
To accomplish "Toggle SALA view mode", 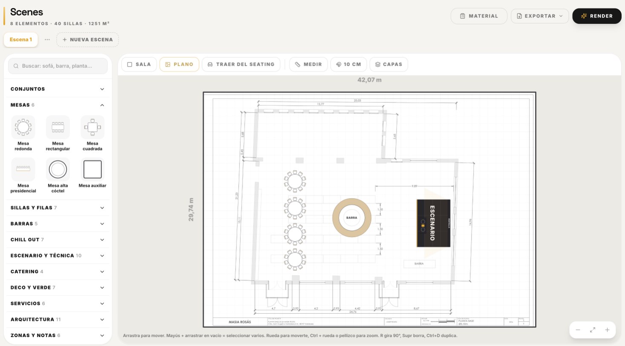I will tap(139, 64).
